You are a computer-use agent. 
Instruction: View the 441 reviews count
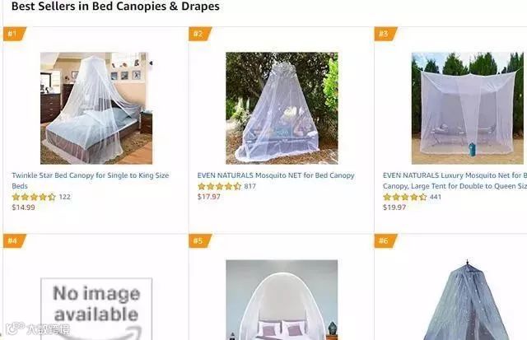436,197
